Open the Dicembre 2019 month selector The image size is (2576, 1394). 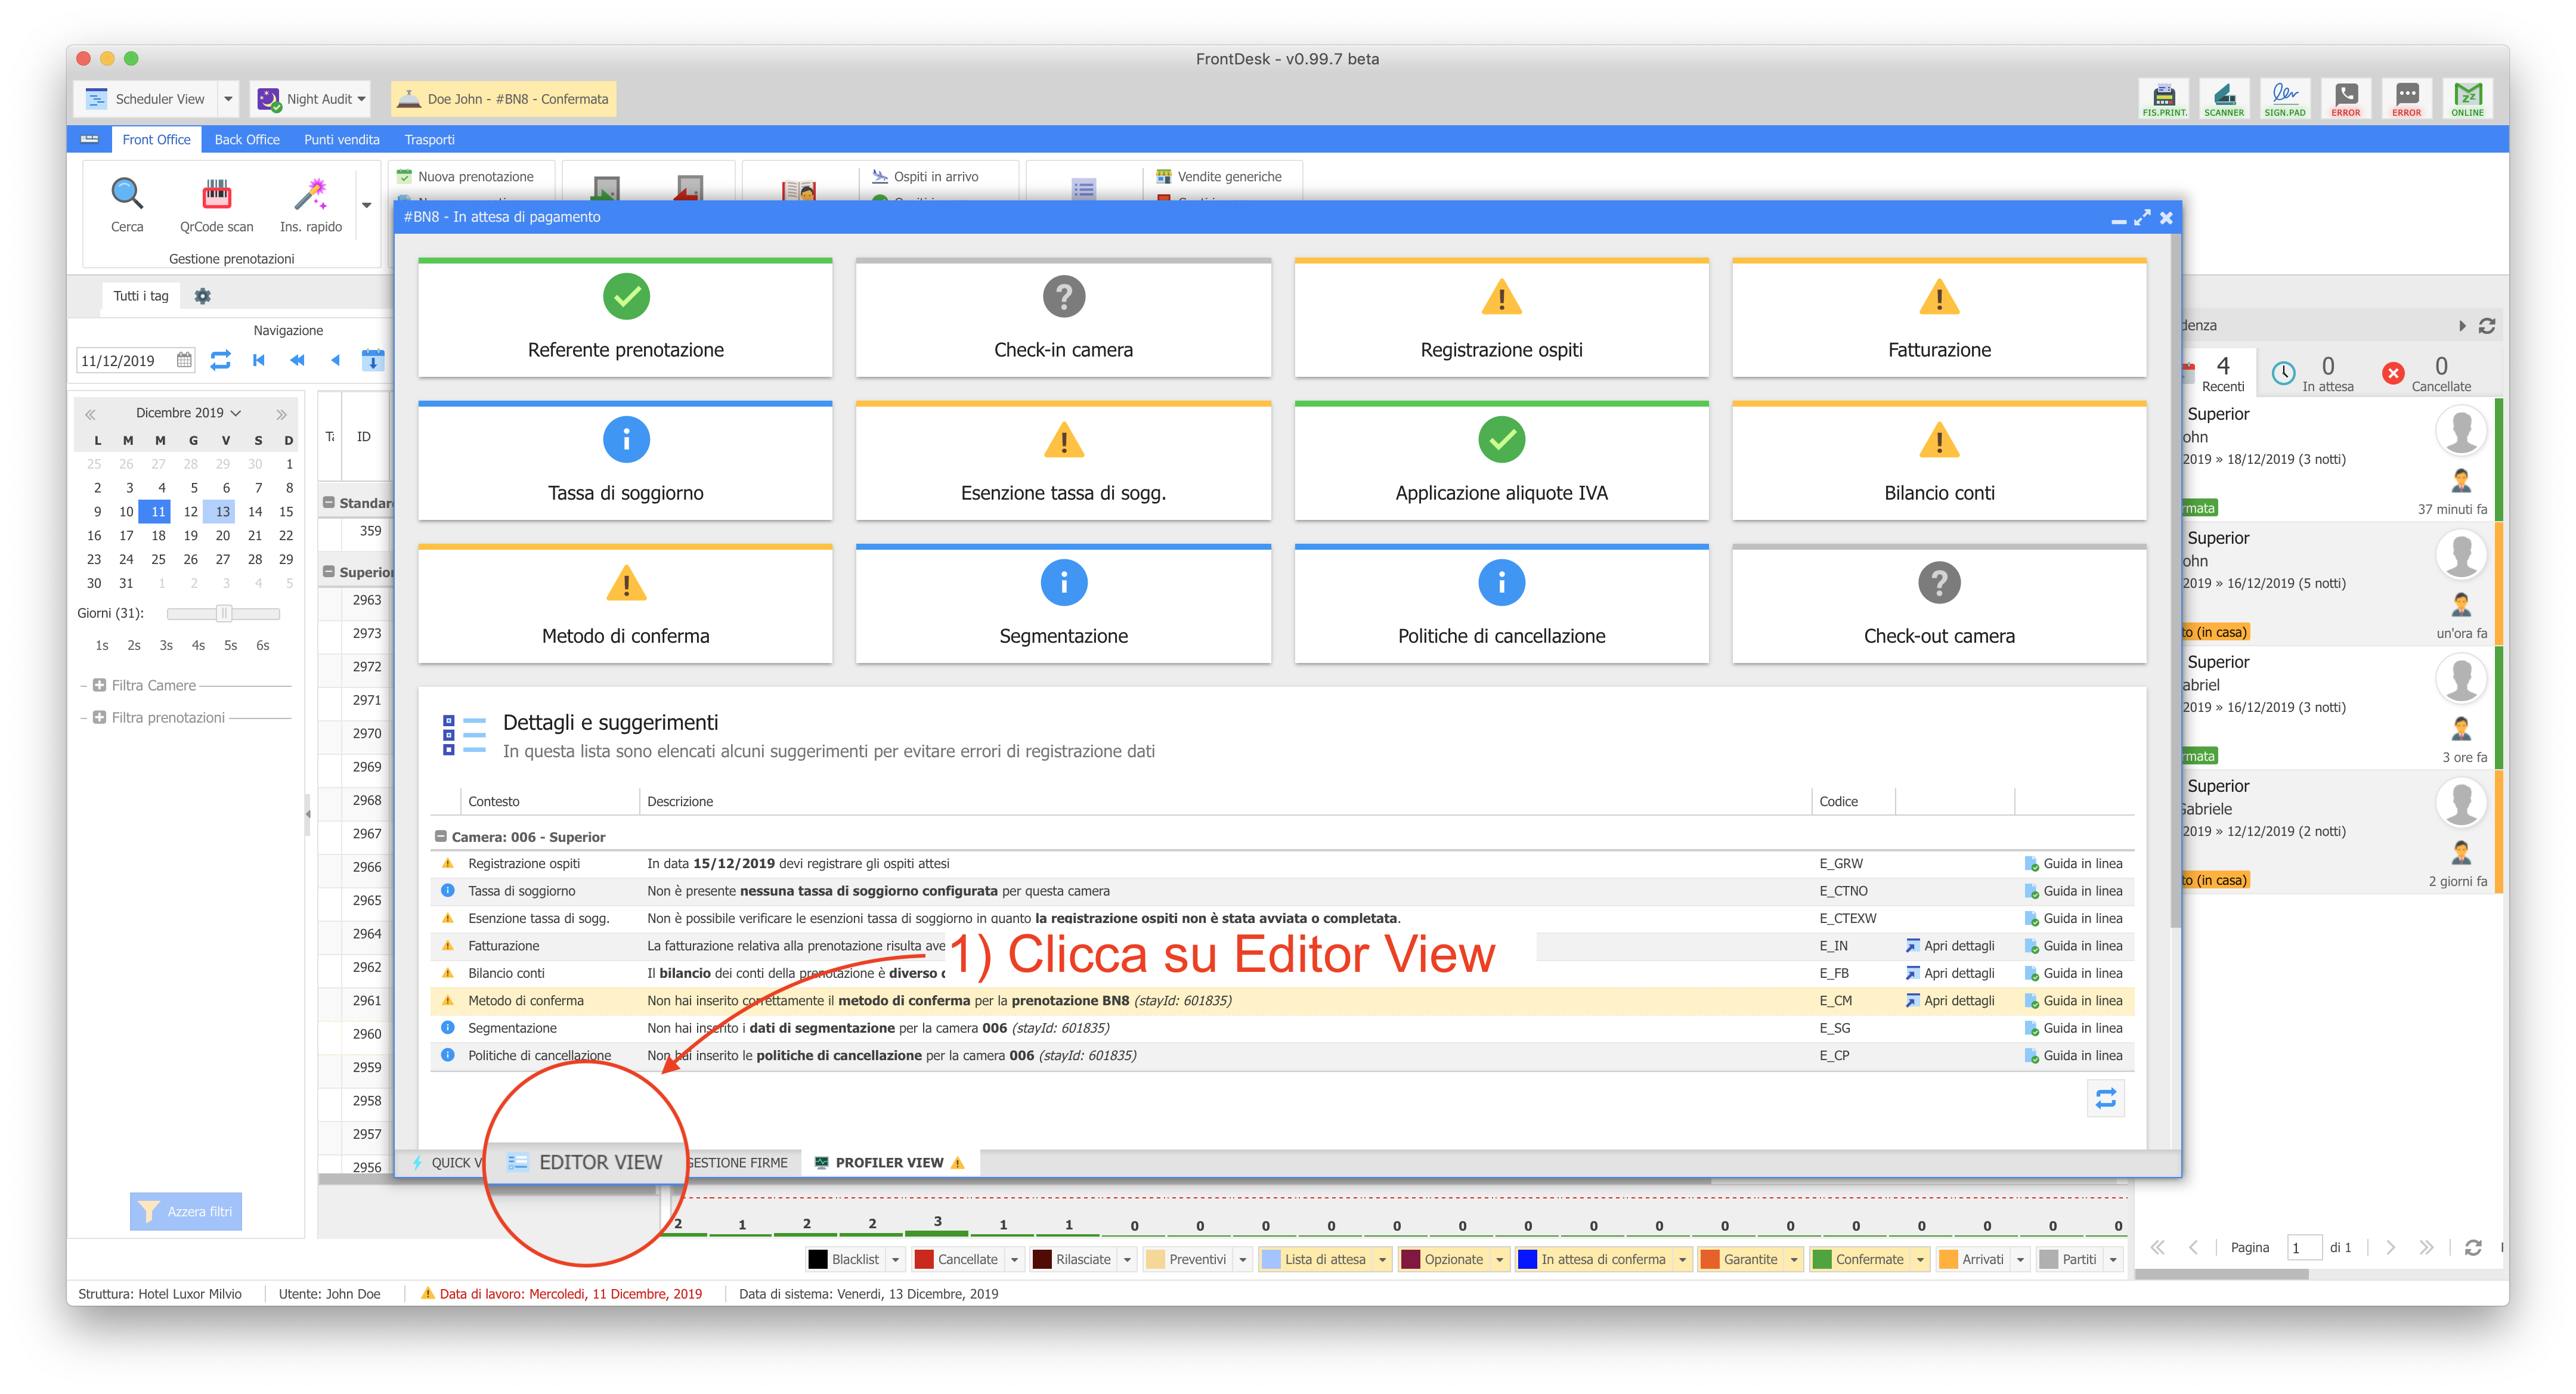coord(188,412)
